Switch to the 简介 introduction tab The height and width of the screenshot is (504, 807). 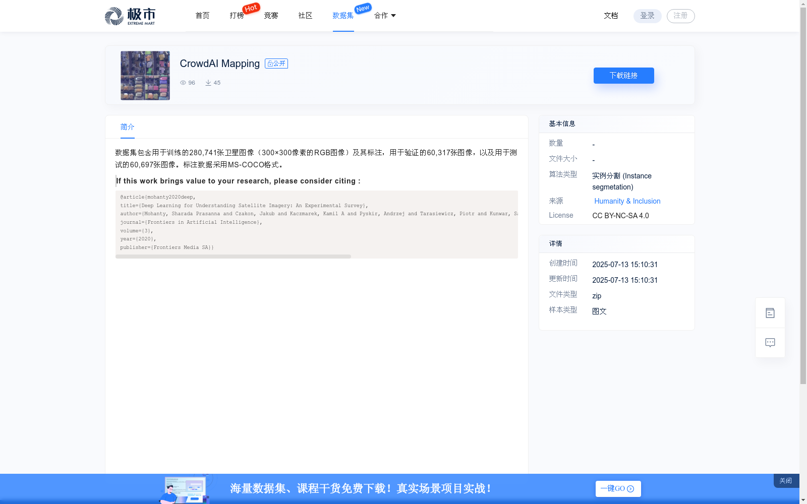coord(127,127)
